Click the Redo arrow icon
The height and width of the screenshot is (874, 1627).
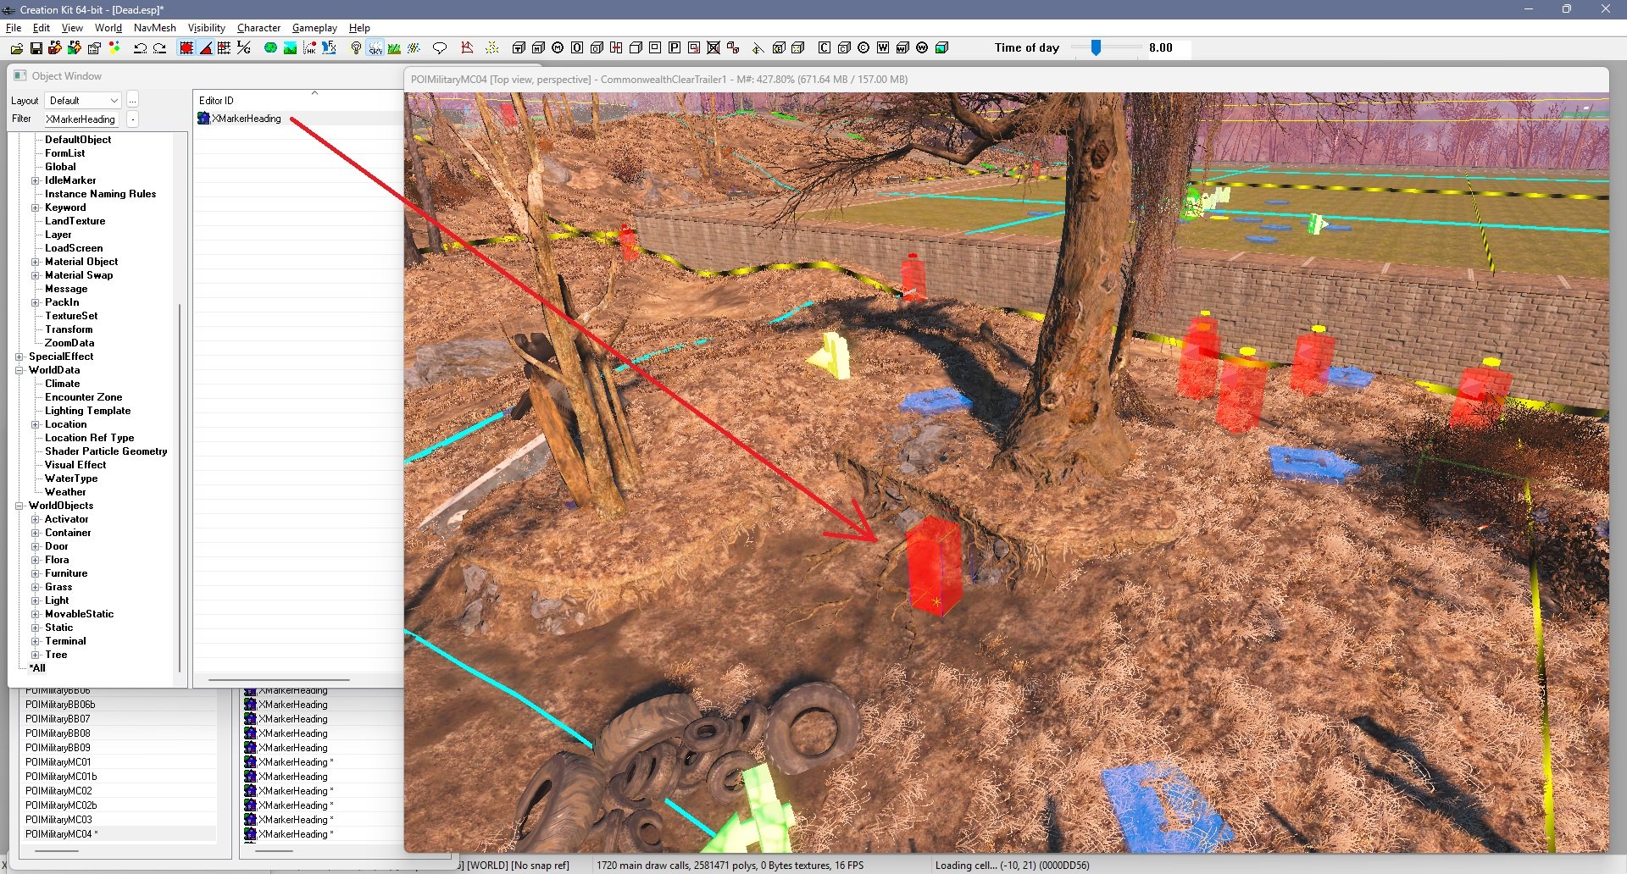159,48
